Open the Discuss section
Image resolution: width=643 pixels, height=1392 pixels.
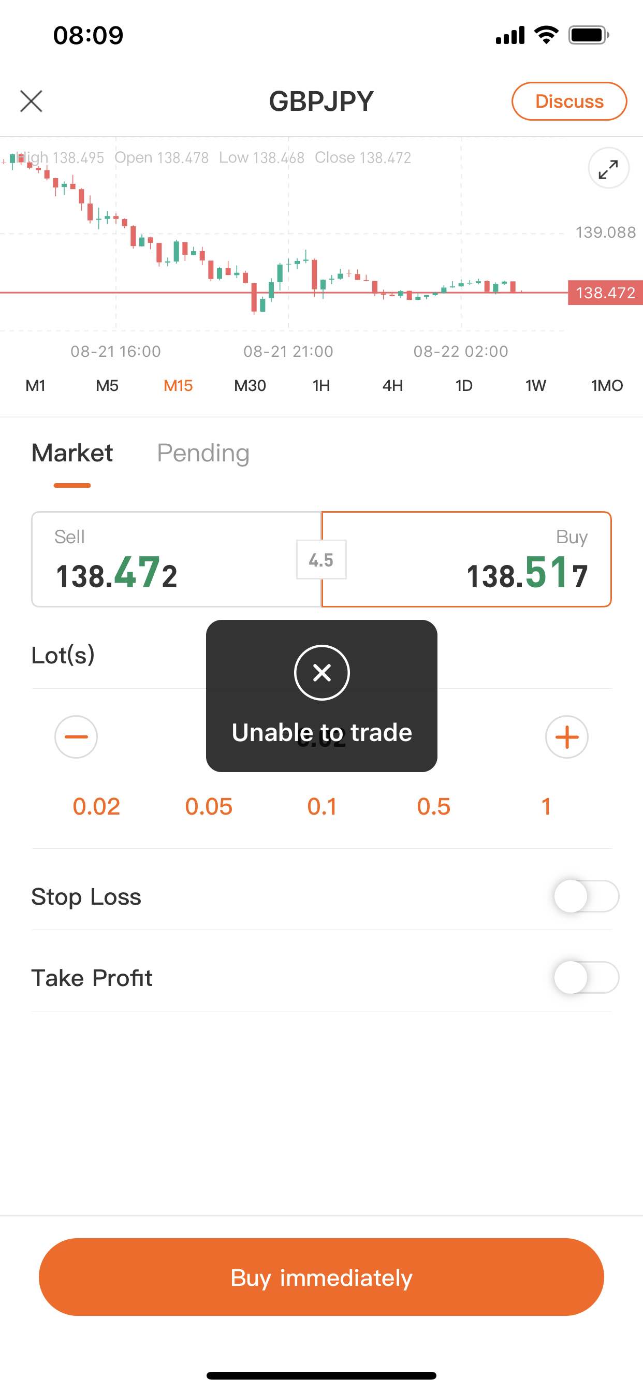click(x=569, y=101)
